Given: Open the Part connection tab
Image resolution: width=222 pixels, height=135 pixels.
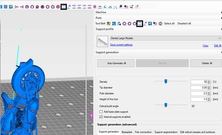Looking at the screenshot, I should [x=143, y=132].
